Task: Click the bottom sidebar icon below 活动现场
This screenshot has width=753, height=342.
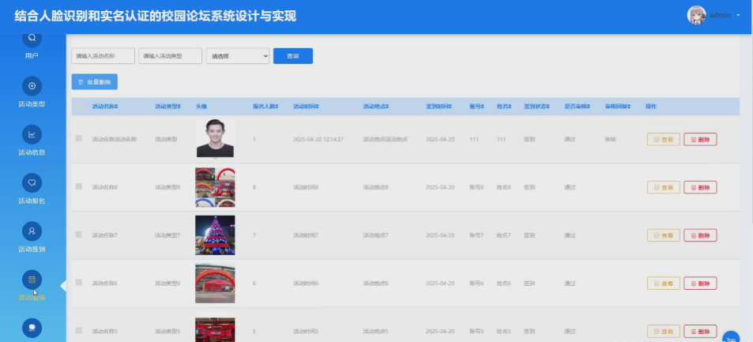Action: [x=32, y=328]
